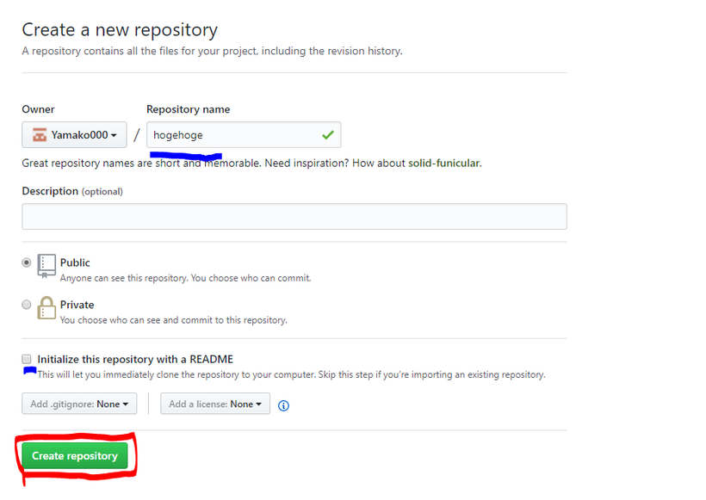Click the green checkmark in name field
This screenshot has width=706, height=500.
[x=328, y=134]
